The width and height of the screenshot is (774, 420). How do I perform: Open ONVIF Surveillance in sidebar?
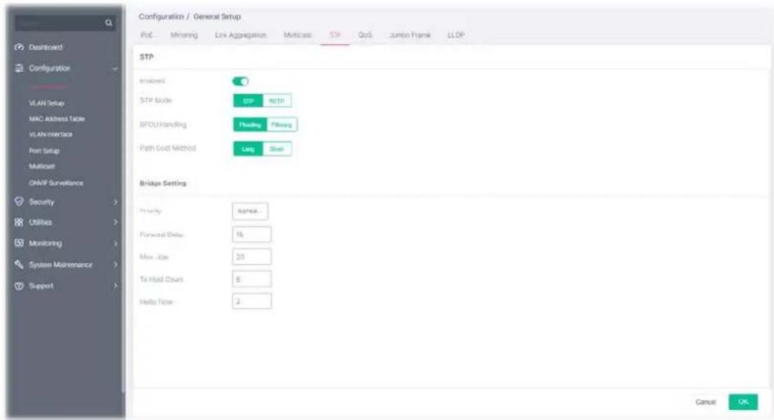[x=56, y=183]
